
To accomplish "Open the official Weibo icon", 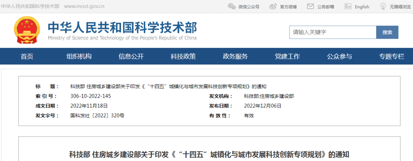I will [273, 7].
